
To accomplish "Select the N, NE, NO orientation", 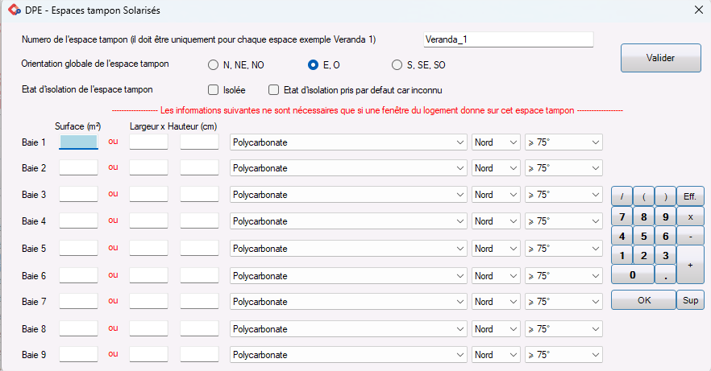I will [214, 65].
